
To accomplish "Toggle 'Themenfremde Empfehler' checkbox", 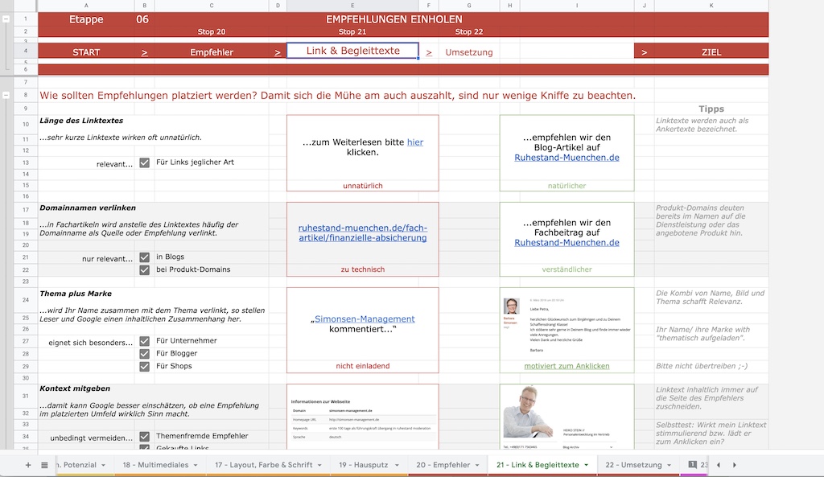I will pyautogui.click(x=145, y=437).
